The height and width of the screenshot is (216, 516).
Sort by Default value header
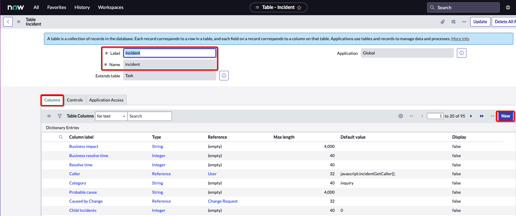click(x=353, y=137)
